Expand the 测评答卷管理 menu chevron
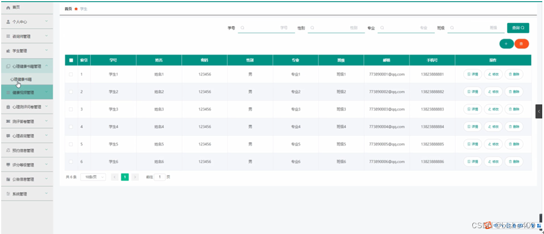Image resolution: width=544 pixels, height=234 pixels. 47,121
